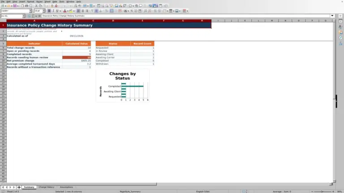Image resolution: width=344 pixels, height=193 pixels.
Task: Click PageStyle_Summary in status bar
Action: click(x=130, y=192)
